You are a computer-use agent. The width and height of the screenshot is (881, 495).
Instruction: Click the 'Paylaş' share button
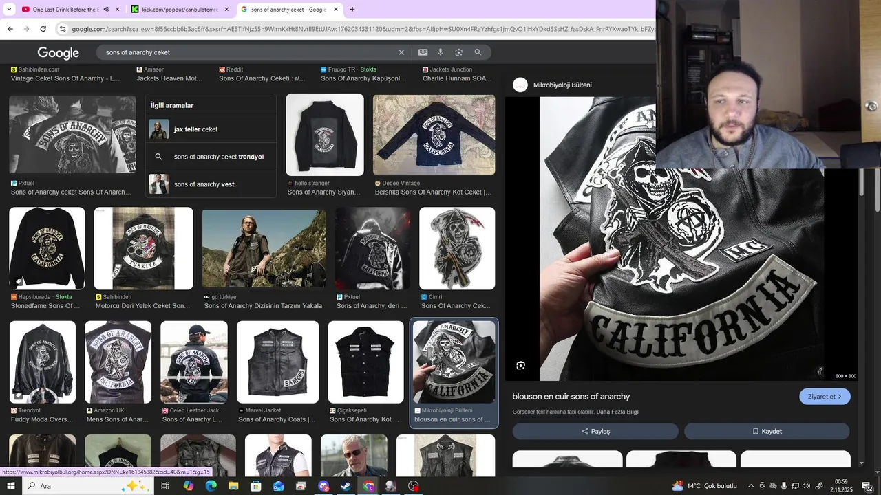(595, 431)
